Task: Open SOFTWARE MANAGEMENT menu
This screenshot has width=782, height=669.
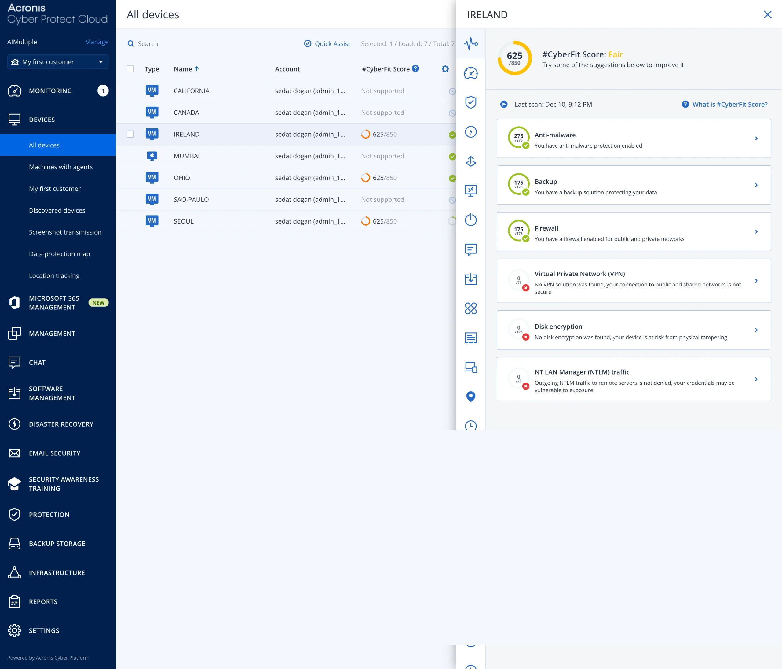Action: pos(58,393)
